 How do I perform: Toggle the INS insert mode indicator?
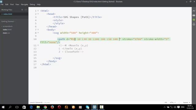[x=166, y=102]
